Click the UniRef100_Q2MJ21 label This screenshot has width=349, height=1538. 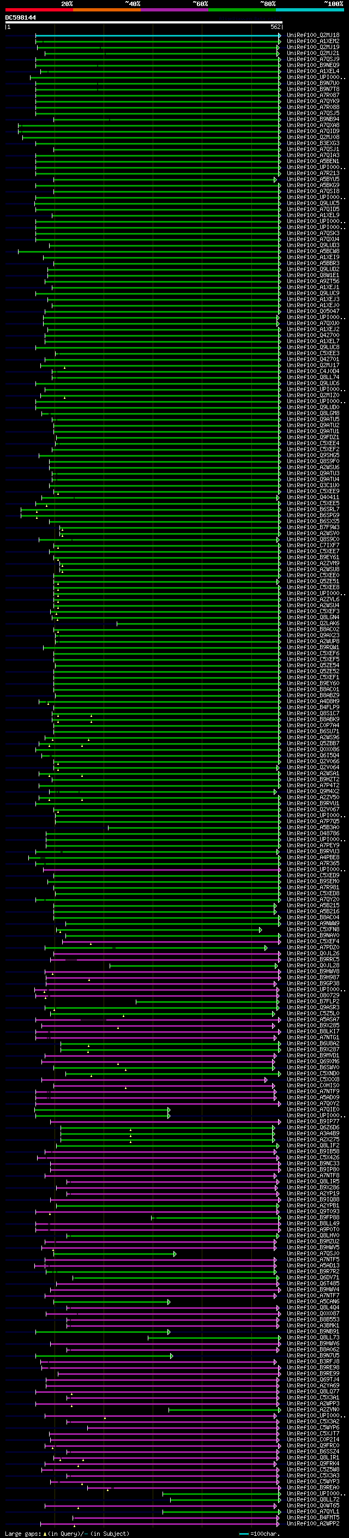[313, 53]
